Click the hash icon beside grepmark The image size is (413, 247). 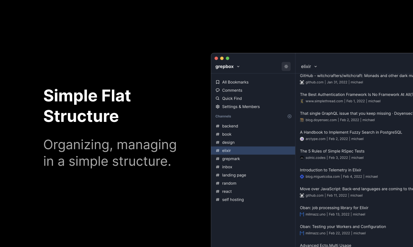[218, 159]
